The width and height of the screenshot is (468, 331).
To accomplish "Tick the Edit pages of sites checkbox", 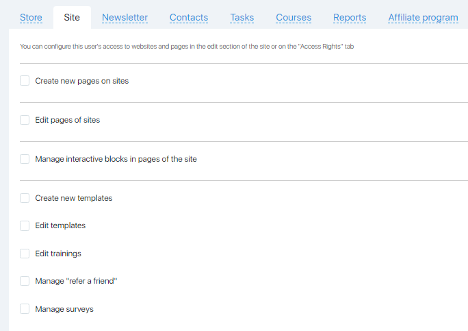I will tap(25, 120).
